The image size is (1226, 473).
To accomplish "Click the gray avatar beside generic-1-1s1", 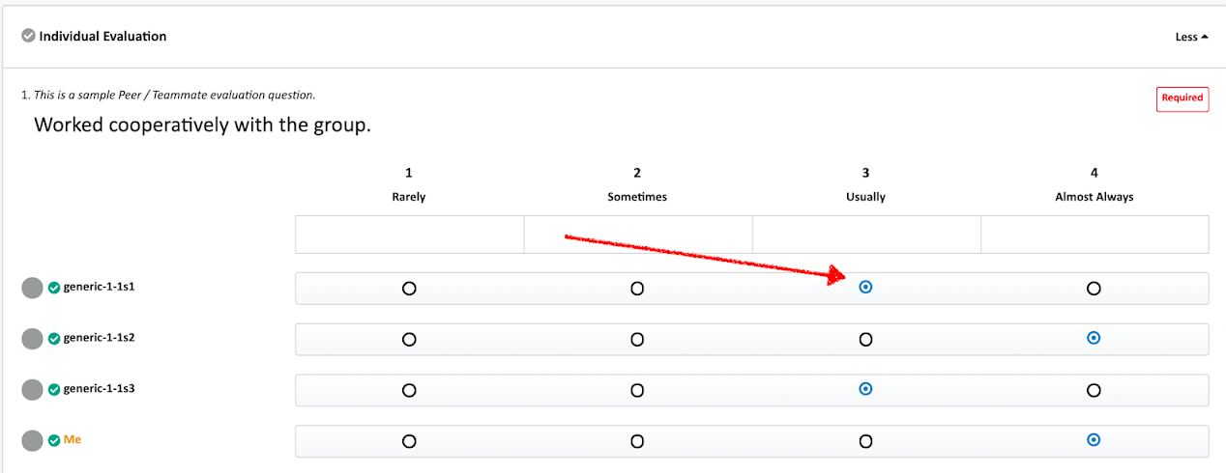I will 33,288.
